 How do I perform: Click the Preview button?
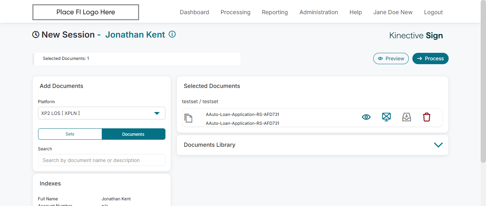391,59
